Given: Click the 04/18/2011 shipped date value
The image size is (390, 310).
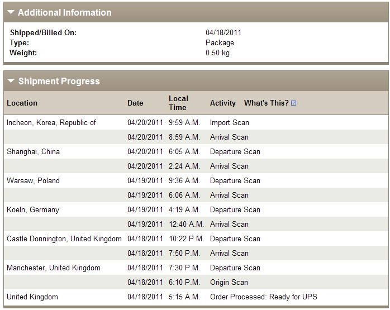Looking at the screenshot, I should [x=223, y=32].
